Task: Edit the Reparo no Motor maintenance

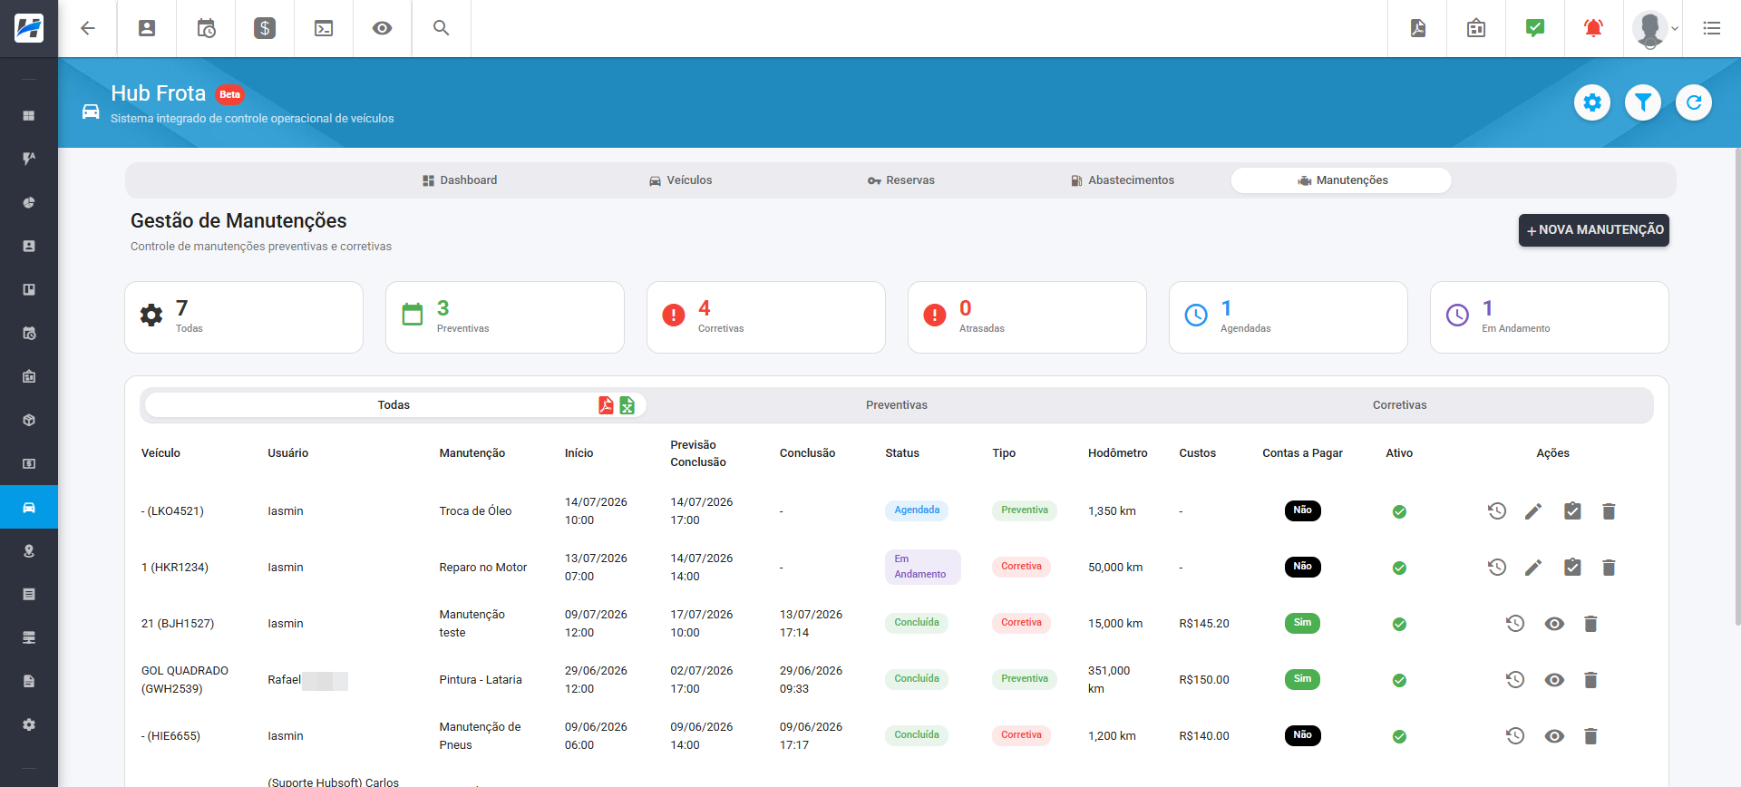Action: pos(1533,568)
